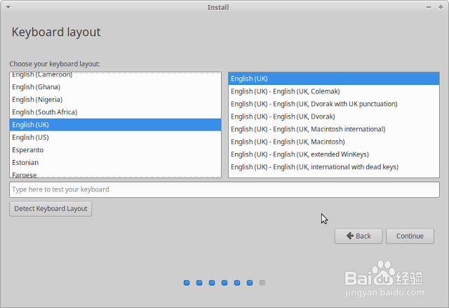Choose English (US) keyboard layout
449x308 pixels.
point(115,138)
